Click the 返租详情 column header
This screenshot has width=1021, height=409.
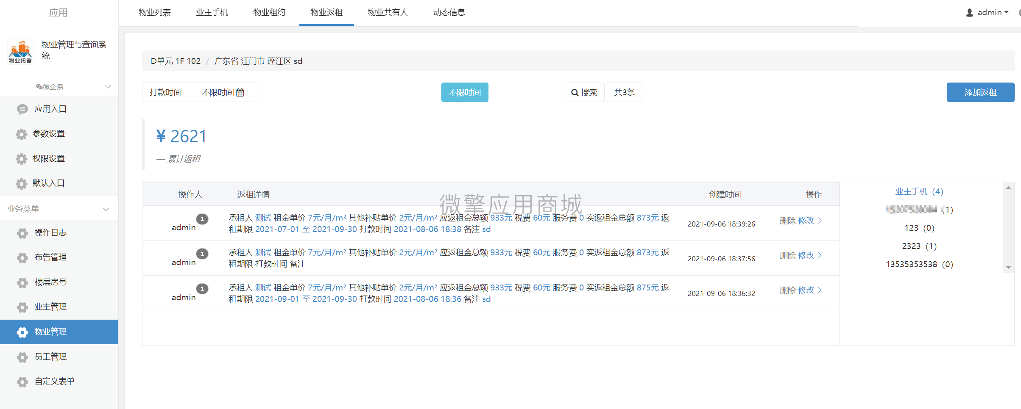[x=253, y=194]
